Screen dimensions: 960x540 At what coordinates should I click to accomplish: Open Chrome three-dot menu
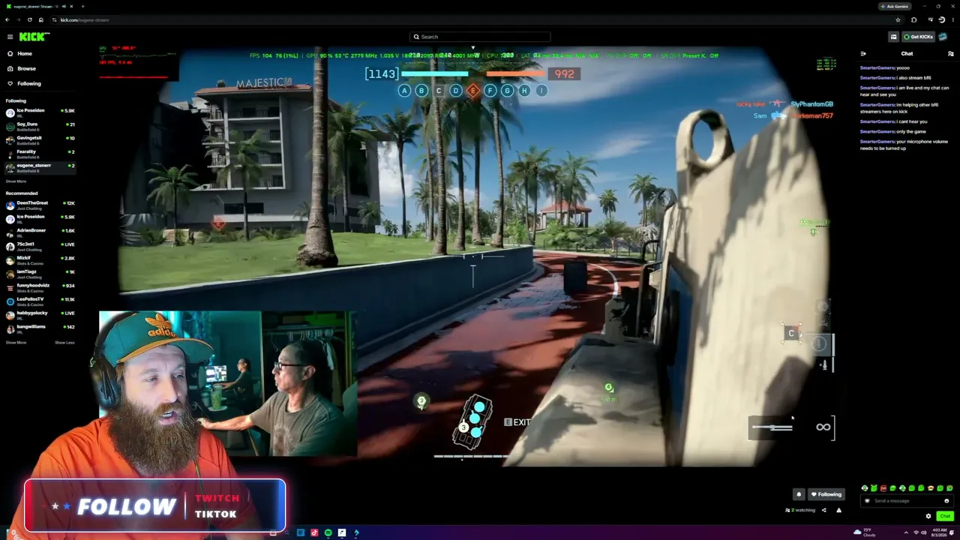point(952,19)
